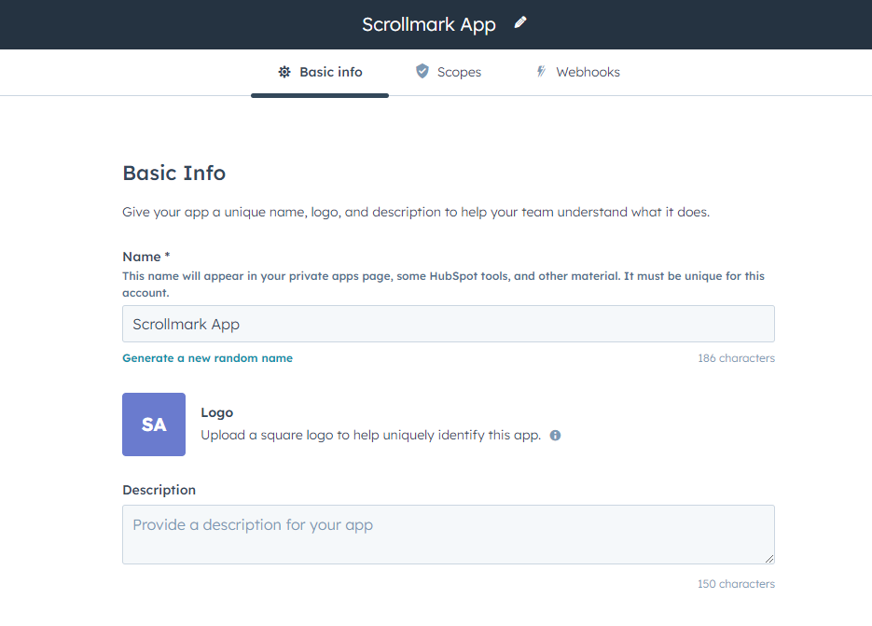872x626 pixels.
Task: Open the Webhooks tab label
Action: click(x=588, y=72)
